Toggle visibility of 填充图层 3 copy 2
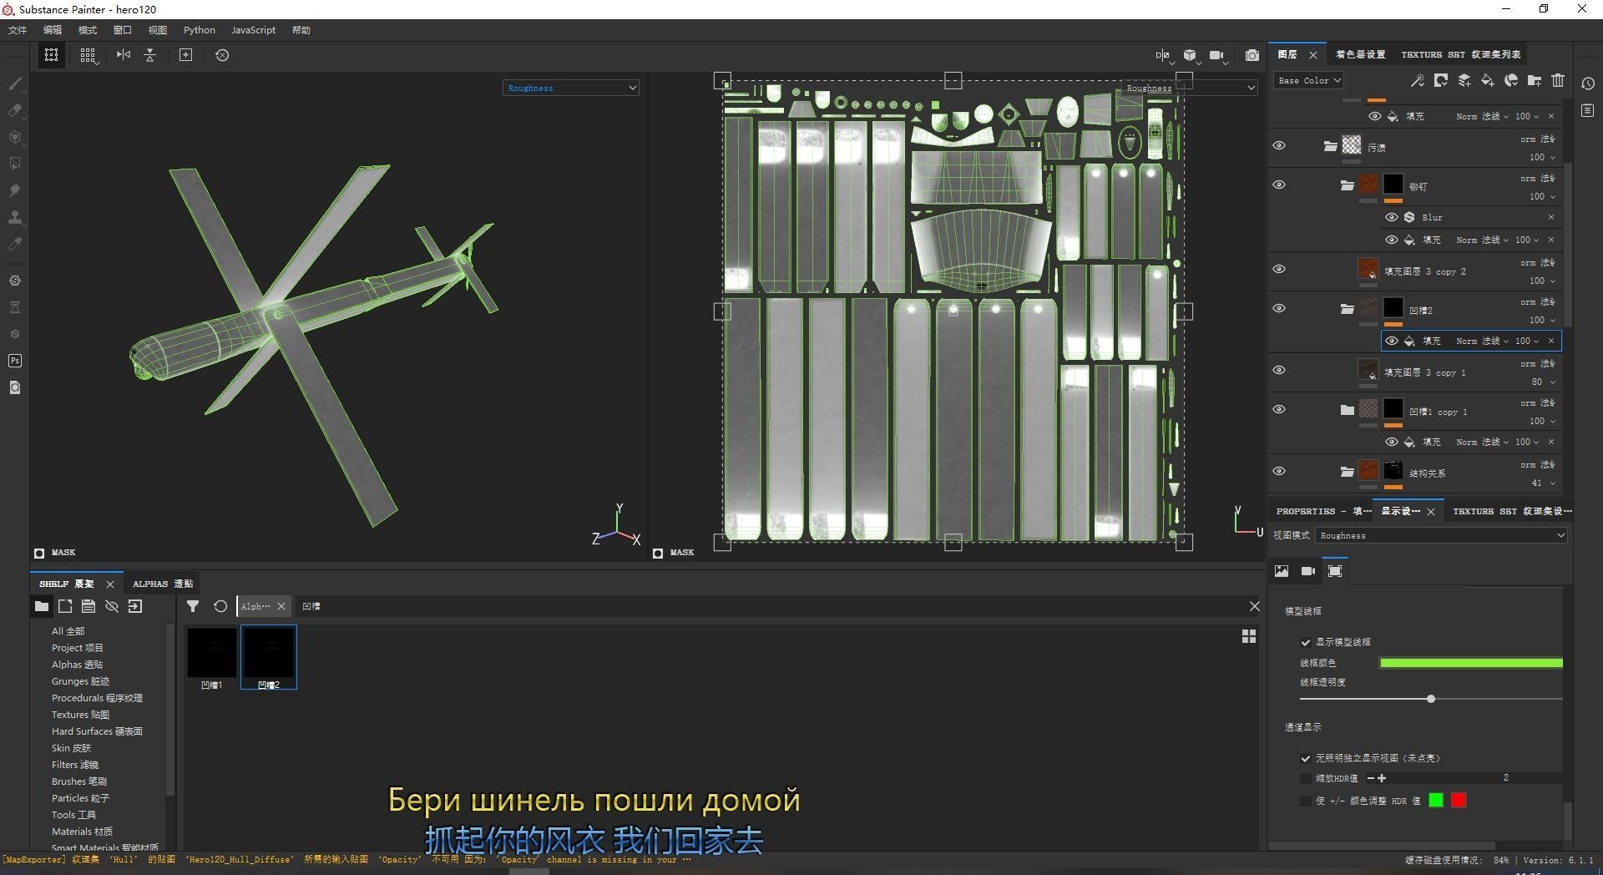This screenshot has height=875, width=1603. (x=1279, y=269)
